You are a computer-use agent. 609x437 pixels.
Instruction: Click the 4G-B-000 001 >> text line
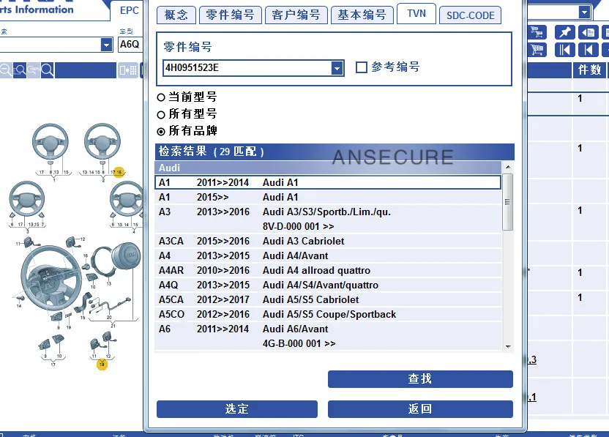coord(299,344)
